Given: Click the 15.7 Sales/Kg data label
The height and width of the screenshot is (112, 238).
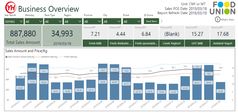Looking at the screenshot, I should pyautogui.click(x=79, y=78).
